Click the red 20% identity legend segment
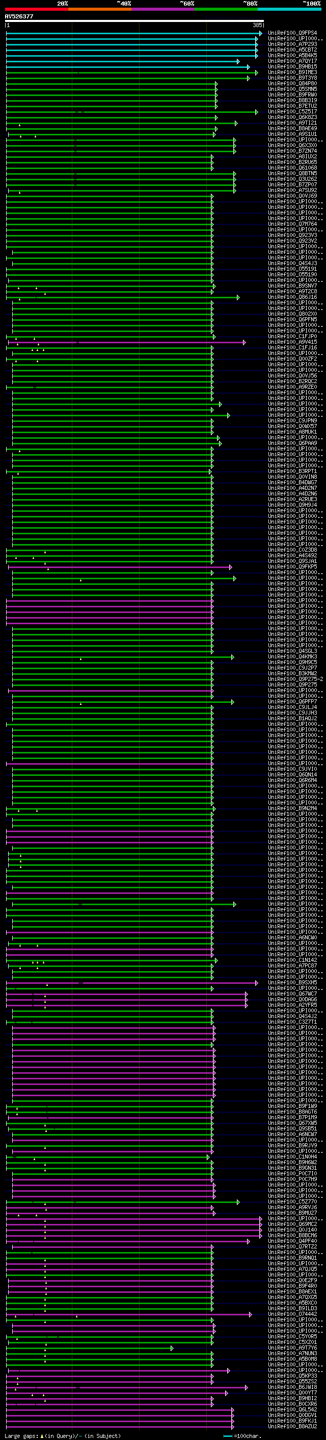 point(36,9)
